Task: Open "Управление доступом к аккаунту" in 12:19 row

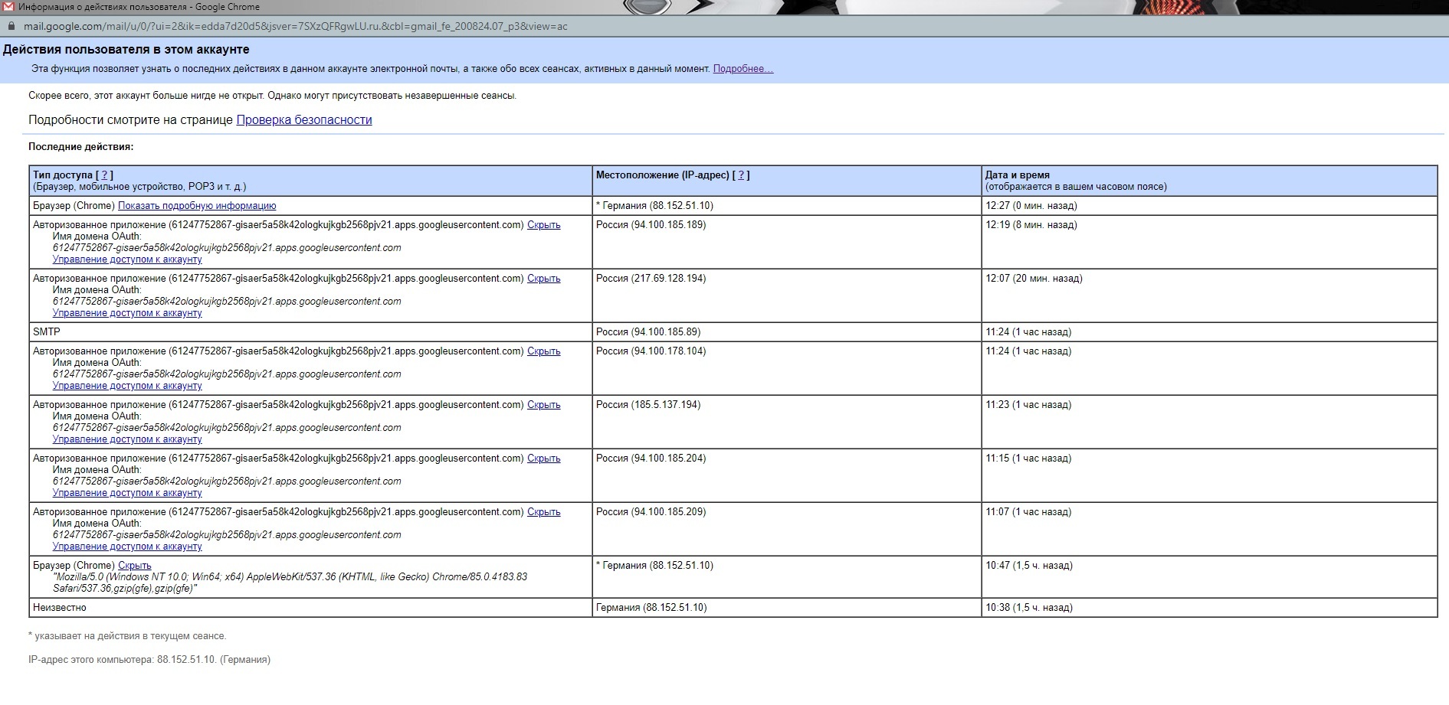Action: click(127, 259)
